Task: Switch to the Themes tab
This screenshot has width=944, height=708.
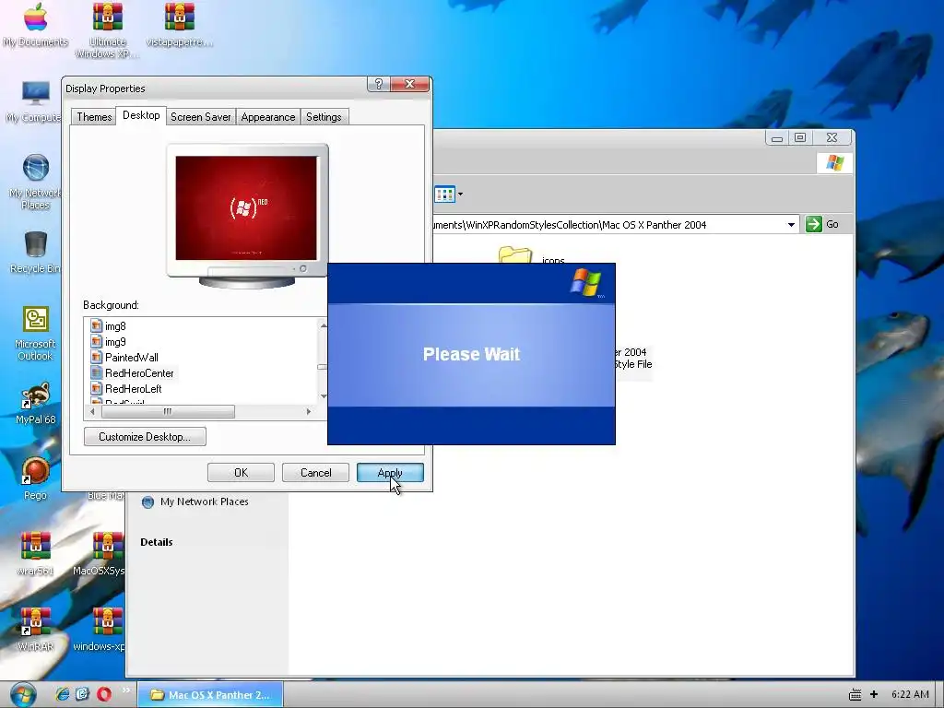Action: pos(94,117)
